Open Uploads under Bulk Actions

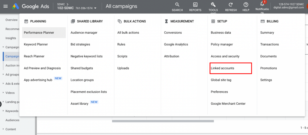[123, 68]
